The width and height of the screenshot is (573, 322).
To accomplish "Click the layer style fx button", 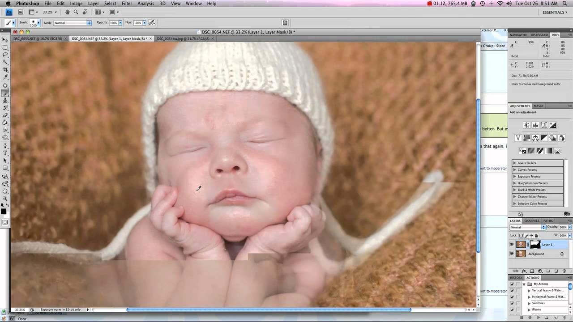I will pos(524,271).
